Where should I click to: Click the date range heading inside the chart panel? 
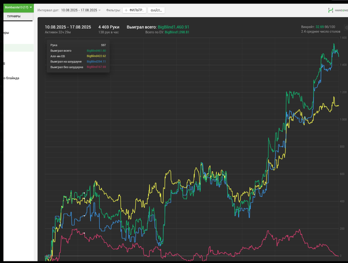[68, 27]
